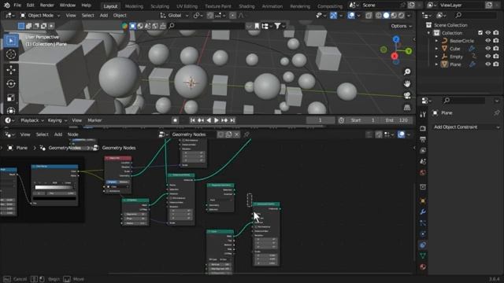Select the Scale tool in viewport toolbar
This screenshot has width=504, height=283.
[x=11, y=97]
